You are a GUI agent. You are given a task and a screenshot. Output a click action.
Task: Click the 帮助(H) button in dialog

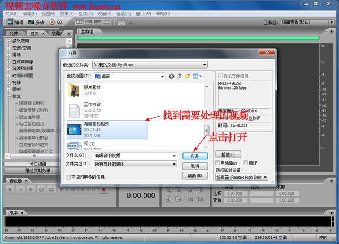195,176
